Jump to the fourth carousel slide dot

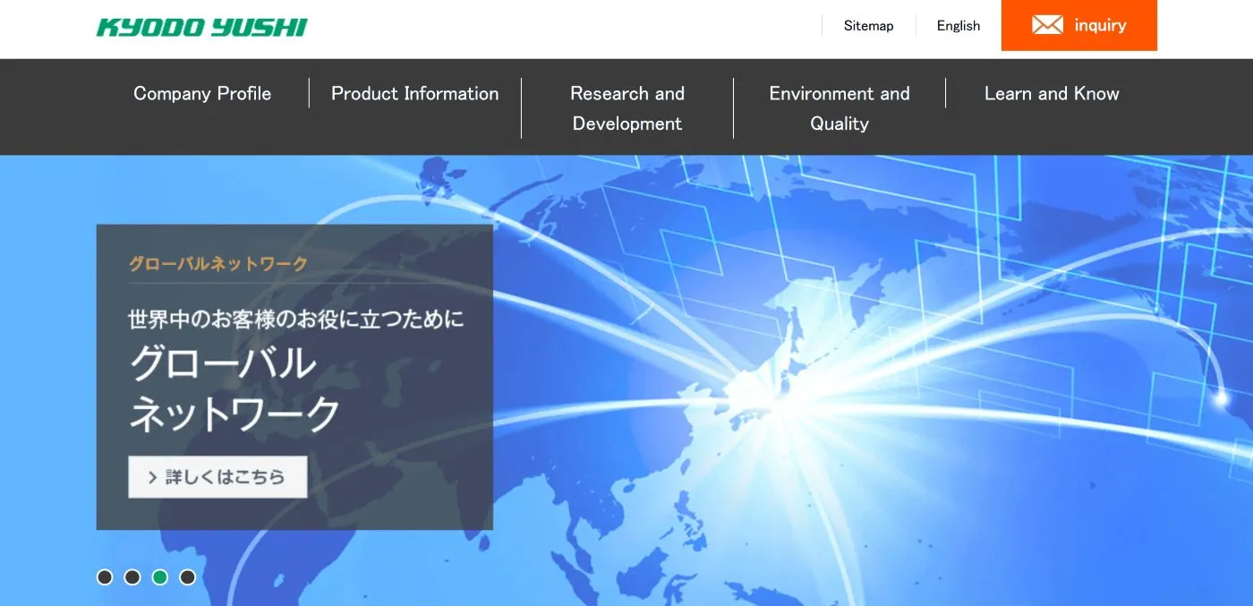[187, 577]
